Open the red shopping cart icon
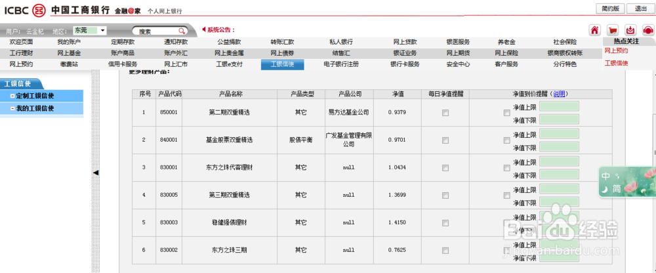The image size is (656, 273). click(x=613, y=30)
